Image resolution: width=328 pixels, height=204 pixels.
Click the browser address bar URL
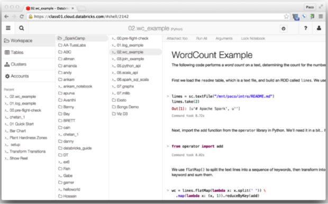pos(81,16)
